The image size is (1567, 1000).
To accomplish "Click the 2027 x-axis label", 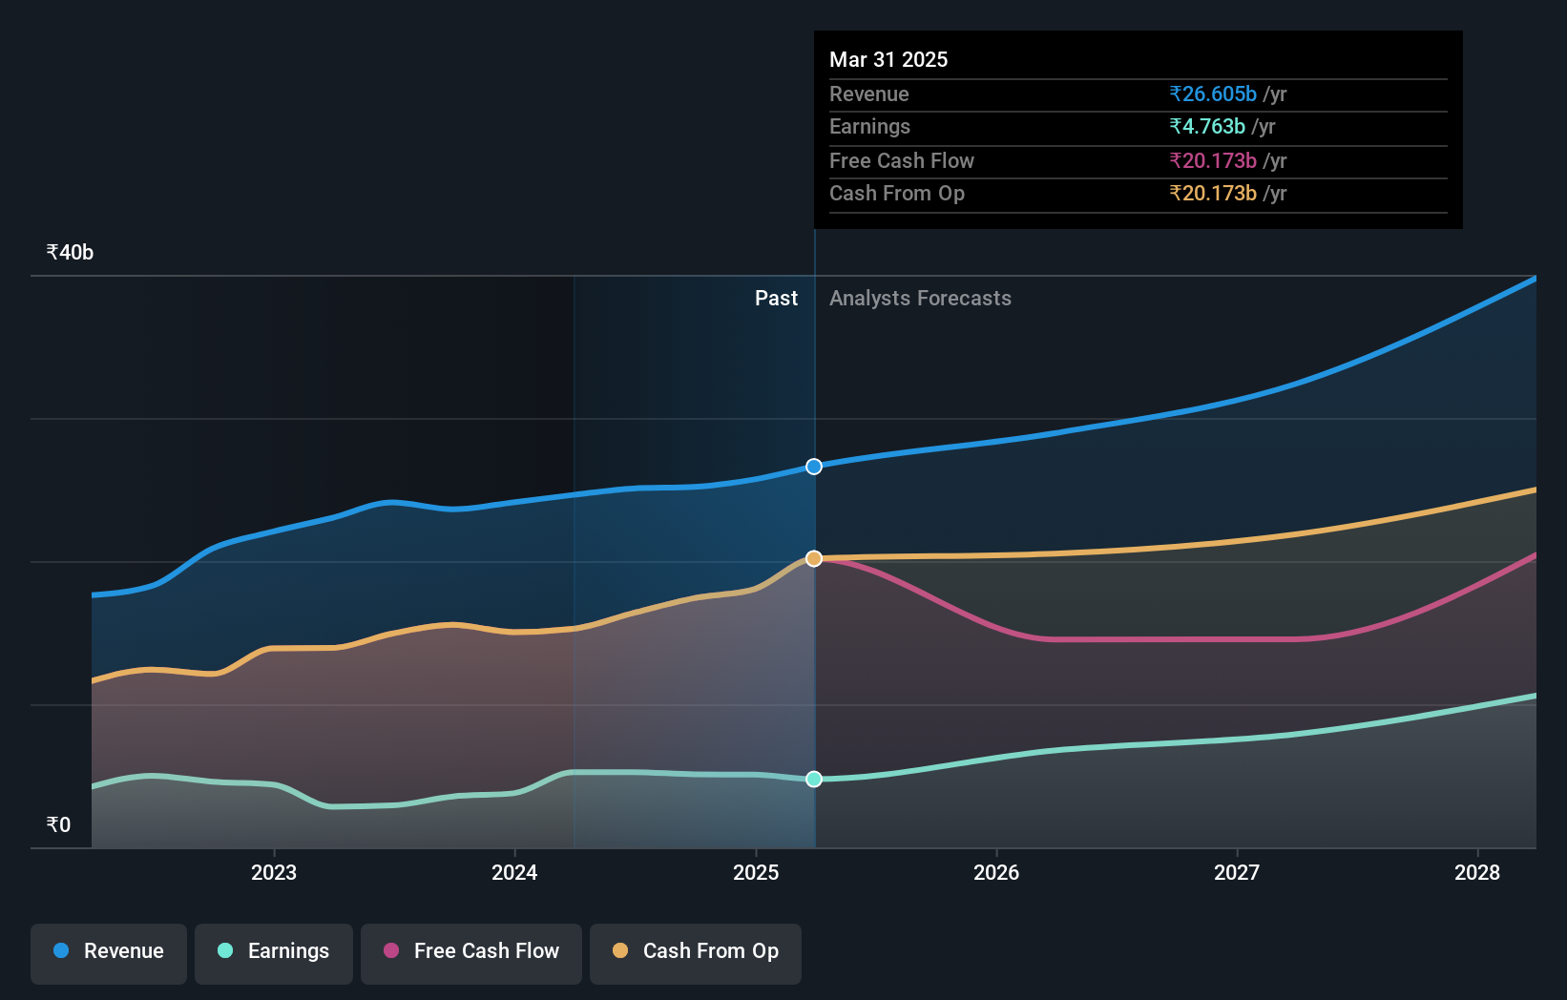I will click(x=1237, y=872).
